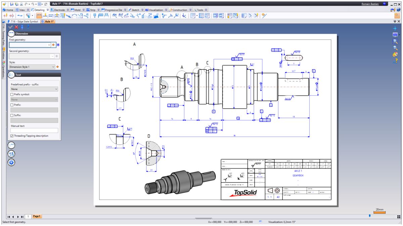Open the Dimension Style 1 dropdown
This screenshot has width=403, height=226.
[53, 67]
